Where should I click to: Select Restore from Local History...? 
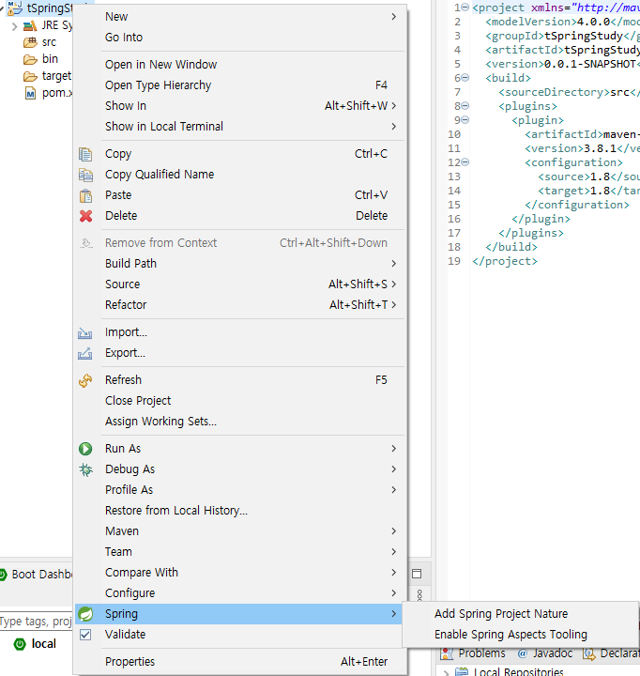coord(240,511)
